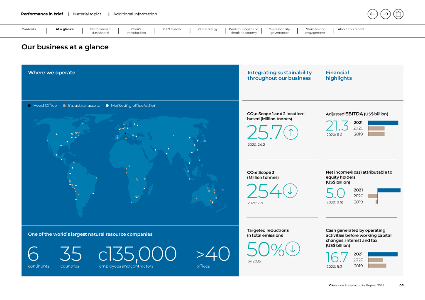Click the next page arrow icon

pos(386,14)
